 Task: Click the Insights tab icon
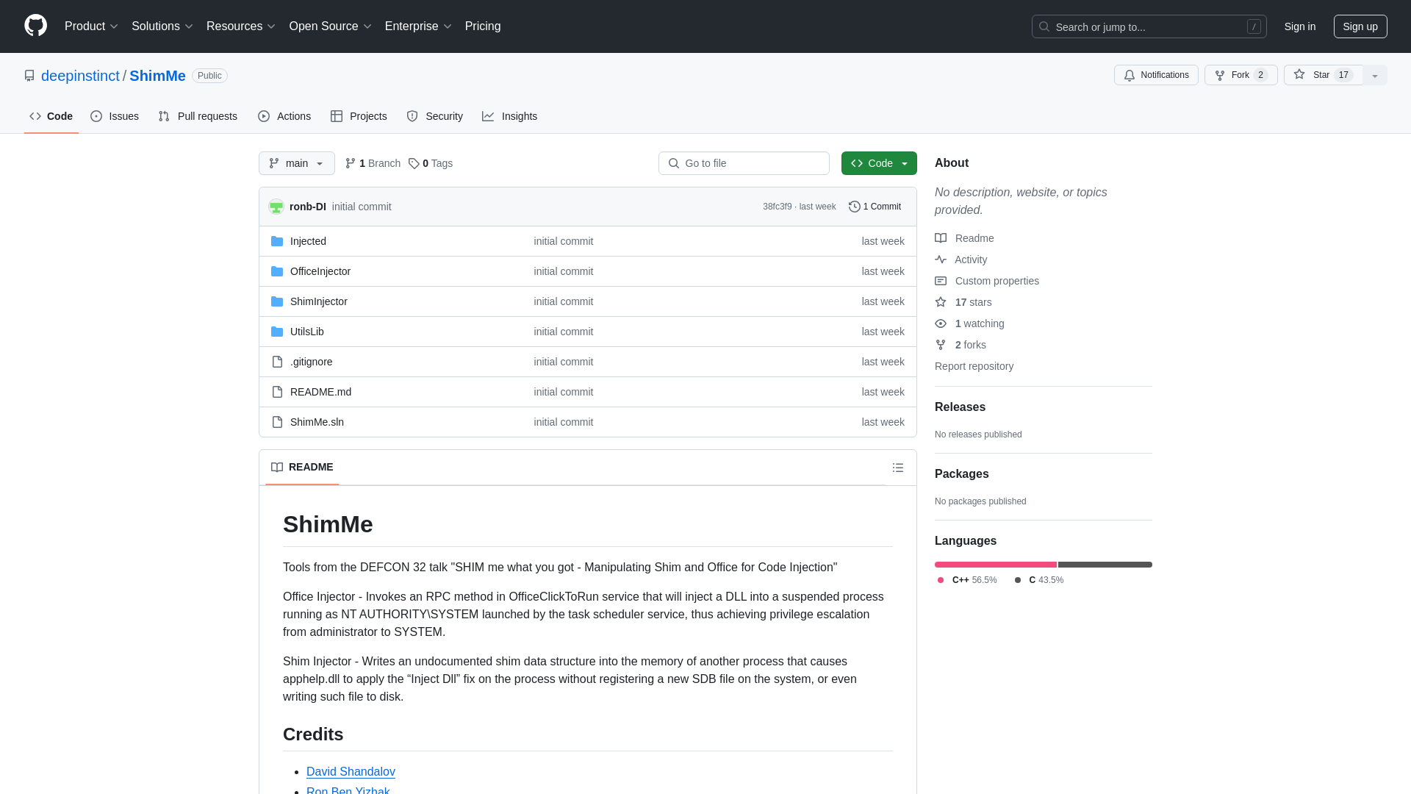coord(489,116)
